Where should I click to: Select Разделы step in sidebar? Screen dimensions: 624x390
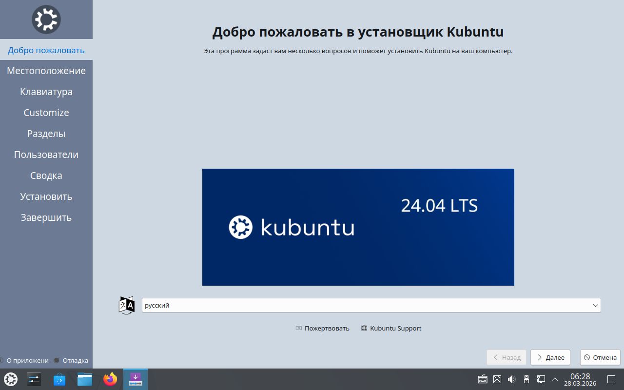click(x=46, y=134)
